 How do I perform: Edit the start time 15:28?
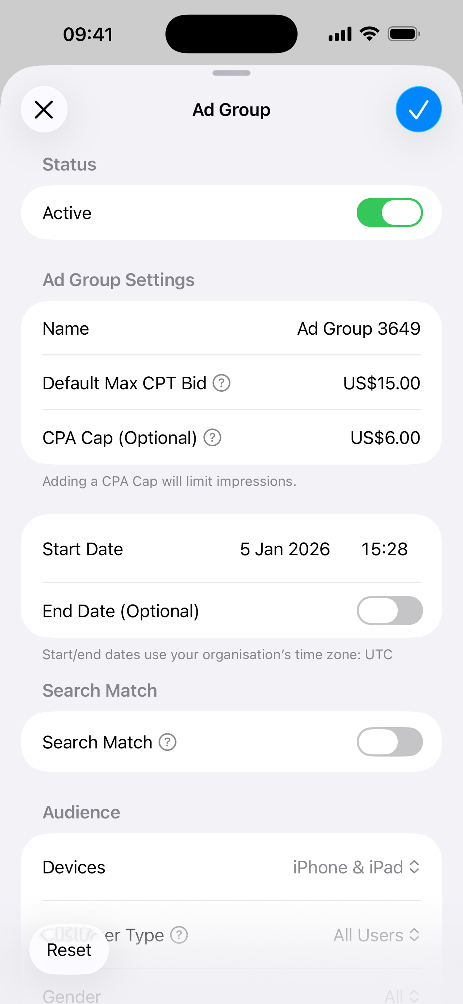384,549
